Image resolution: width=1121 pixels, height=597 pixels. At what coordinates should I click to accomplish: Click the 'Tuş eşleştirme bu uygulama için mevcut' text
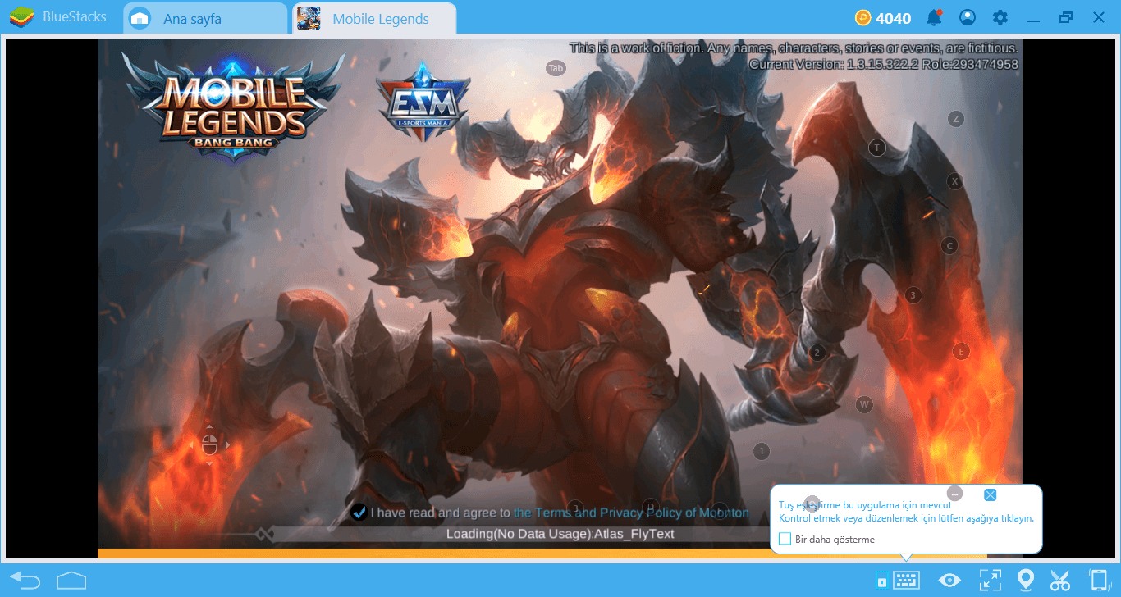click(865, 505)
